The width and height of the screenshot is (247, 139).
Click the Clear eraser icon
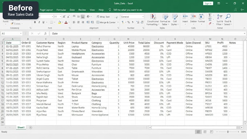click(210, 24)
